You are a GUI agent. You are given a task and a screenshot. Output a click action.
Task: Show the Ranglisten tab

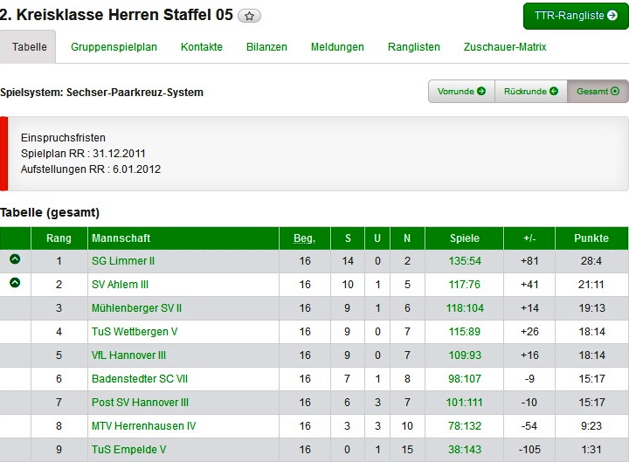[x=414, y=47]
